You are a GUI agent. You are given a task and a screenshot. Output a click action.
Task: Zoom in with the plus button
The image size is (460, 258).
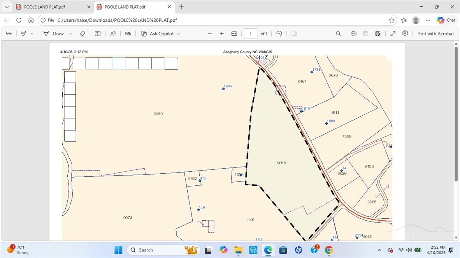pos(222,34)
